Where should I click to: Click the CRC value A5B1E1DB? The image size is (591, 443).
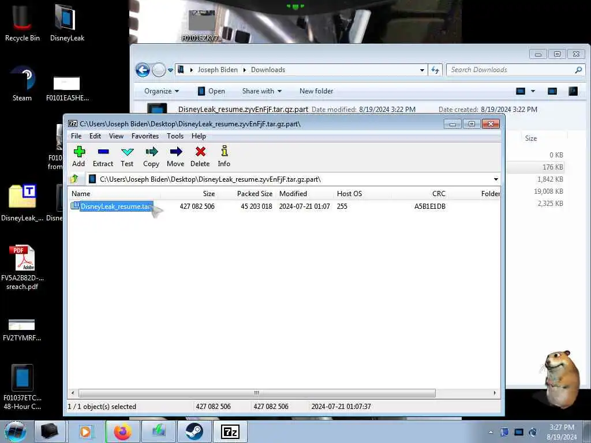429,207
